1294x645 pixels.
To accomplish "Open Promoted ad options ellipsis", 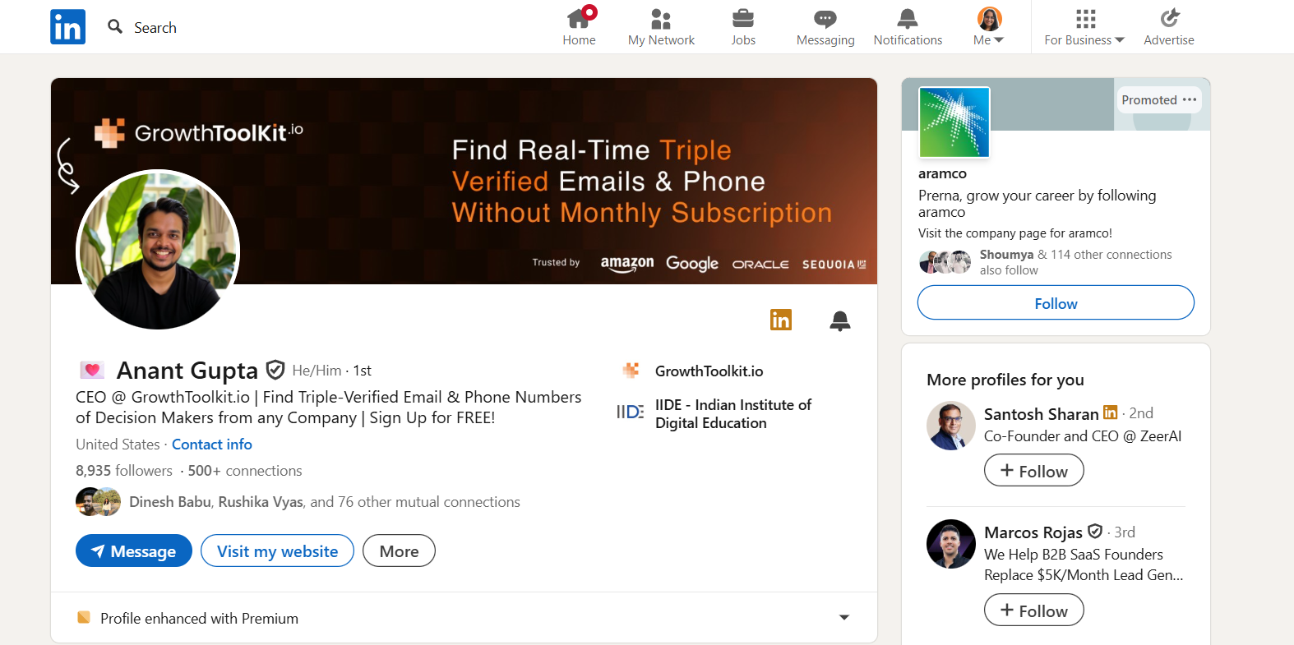I will coord(1190,99).
